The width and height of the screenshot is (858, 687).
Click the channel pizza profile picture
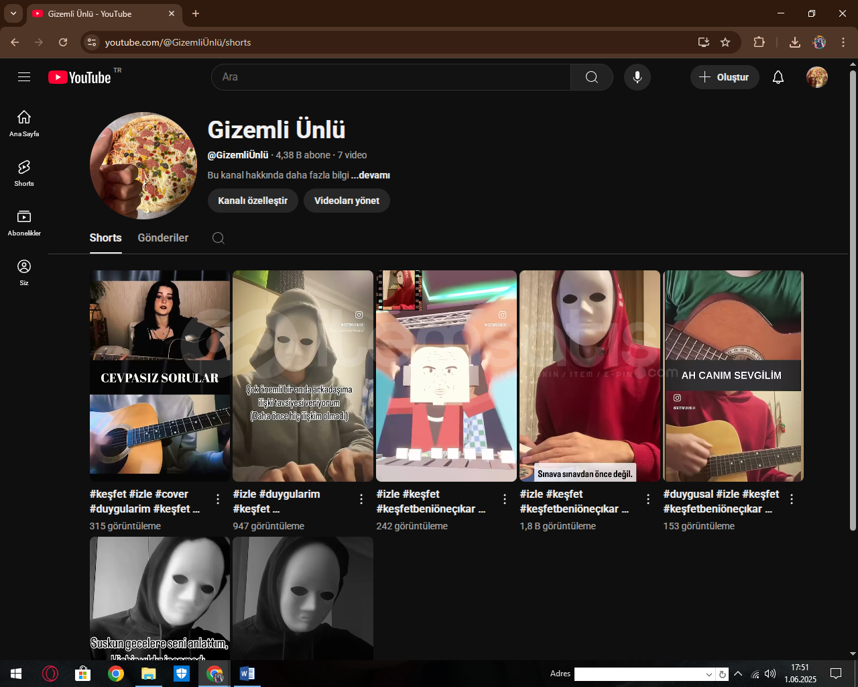[143, 166]
